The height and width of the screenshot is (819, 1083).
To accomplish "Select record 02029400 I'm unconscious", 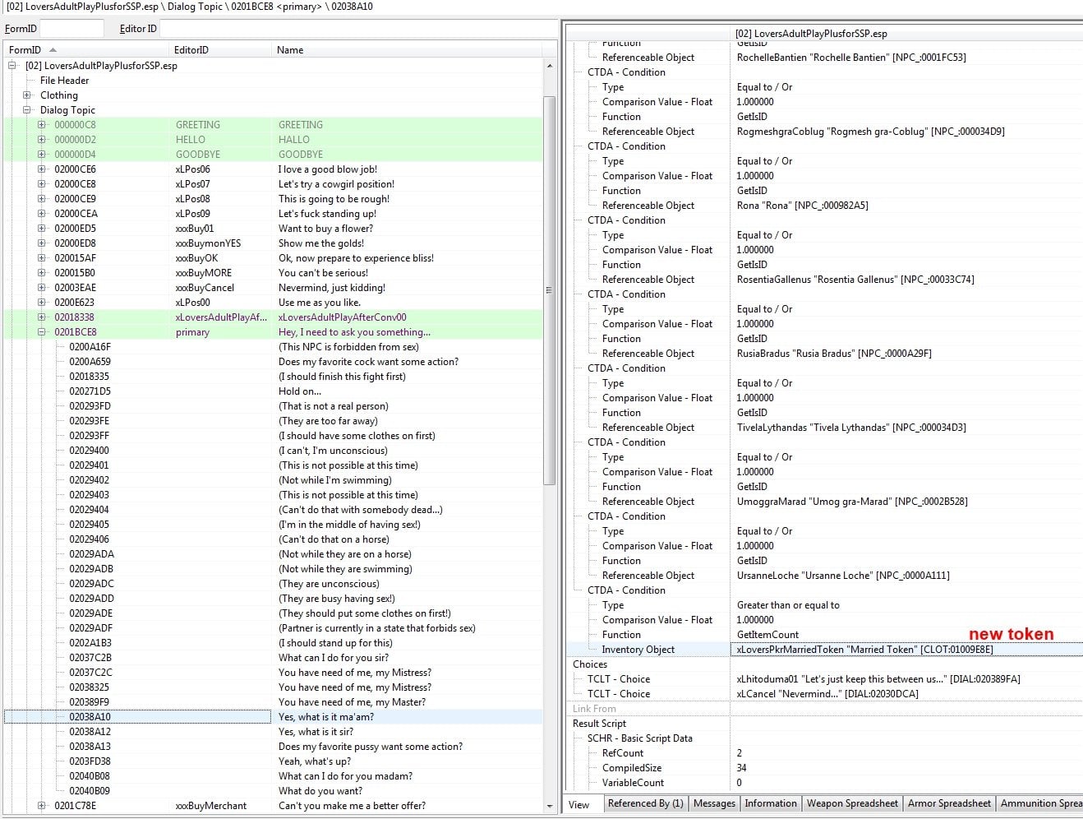I will coord(273,451).
